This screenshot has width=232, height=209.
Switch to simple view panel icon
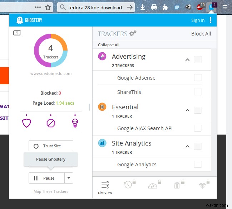coord(17,33)
